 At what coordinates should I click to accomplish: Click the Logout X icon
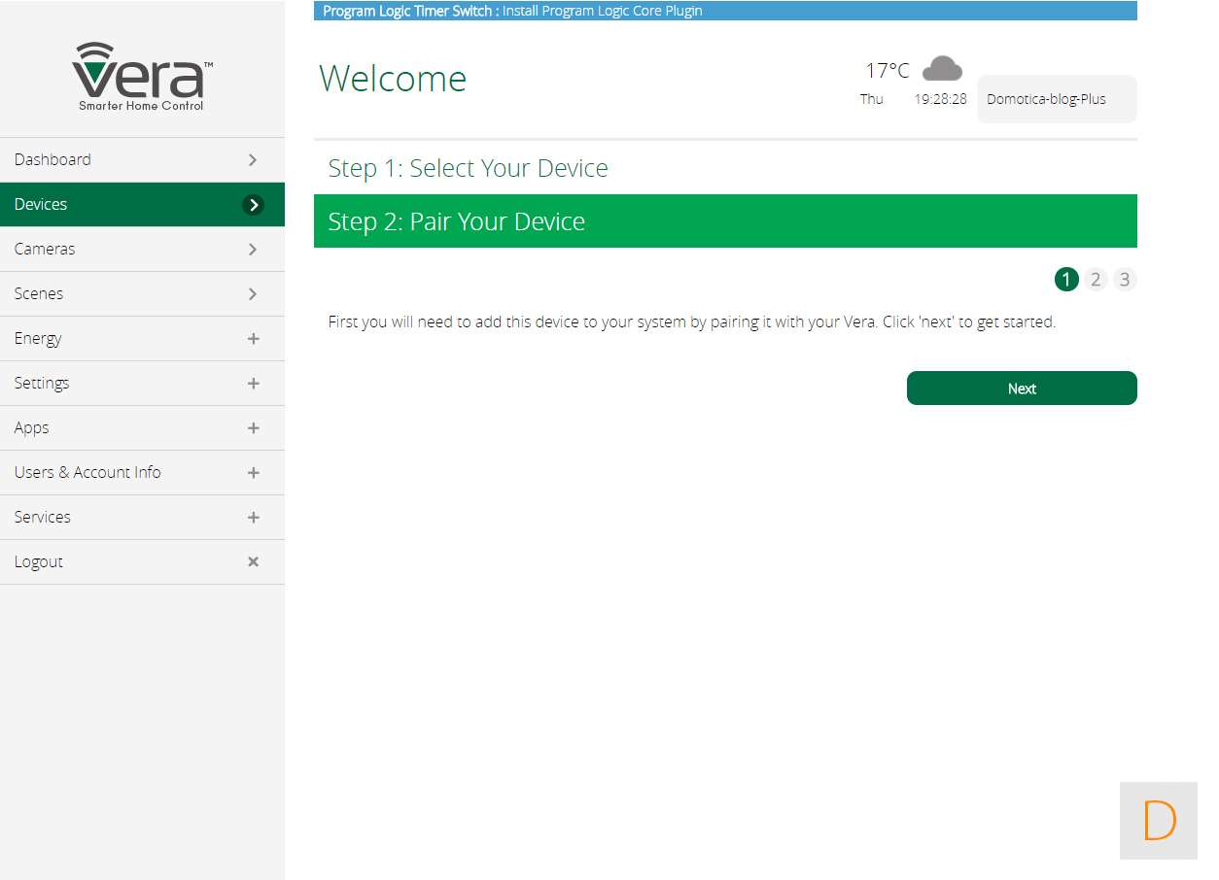pyautogui.click(x=253, y=562)
